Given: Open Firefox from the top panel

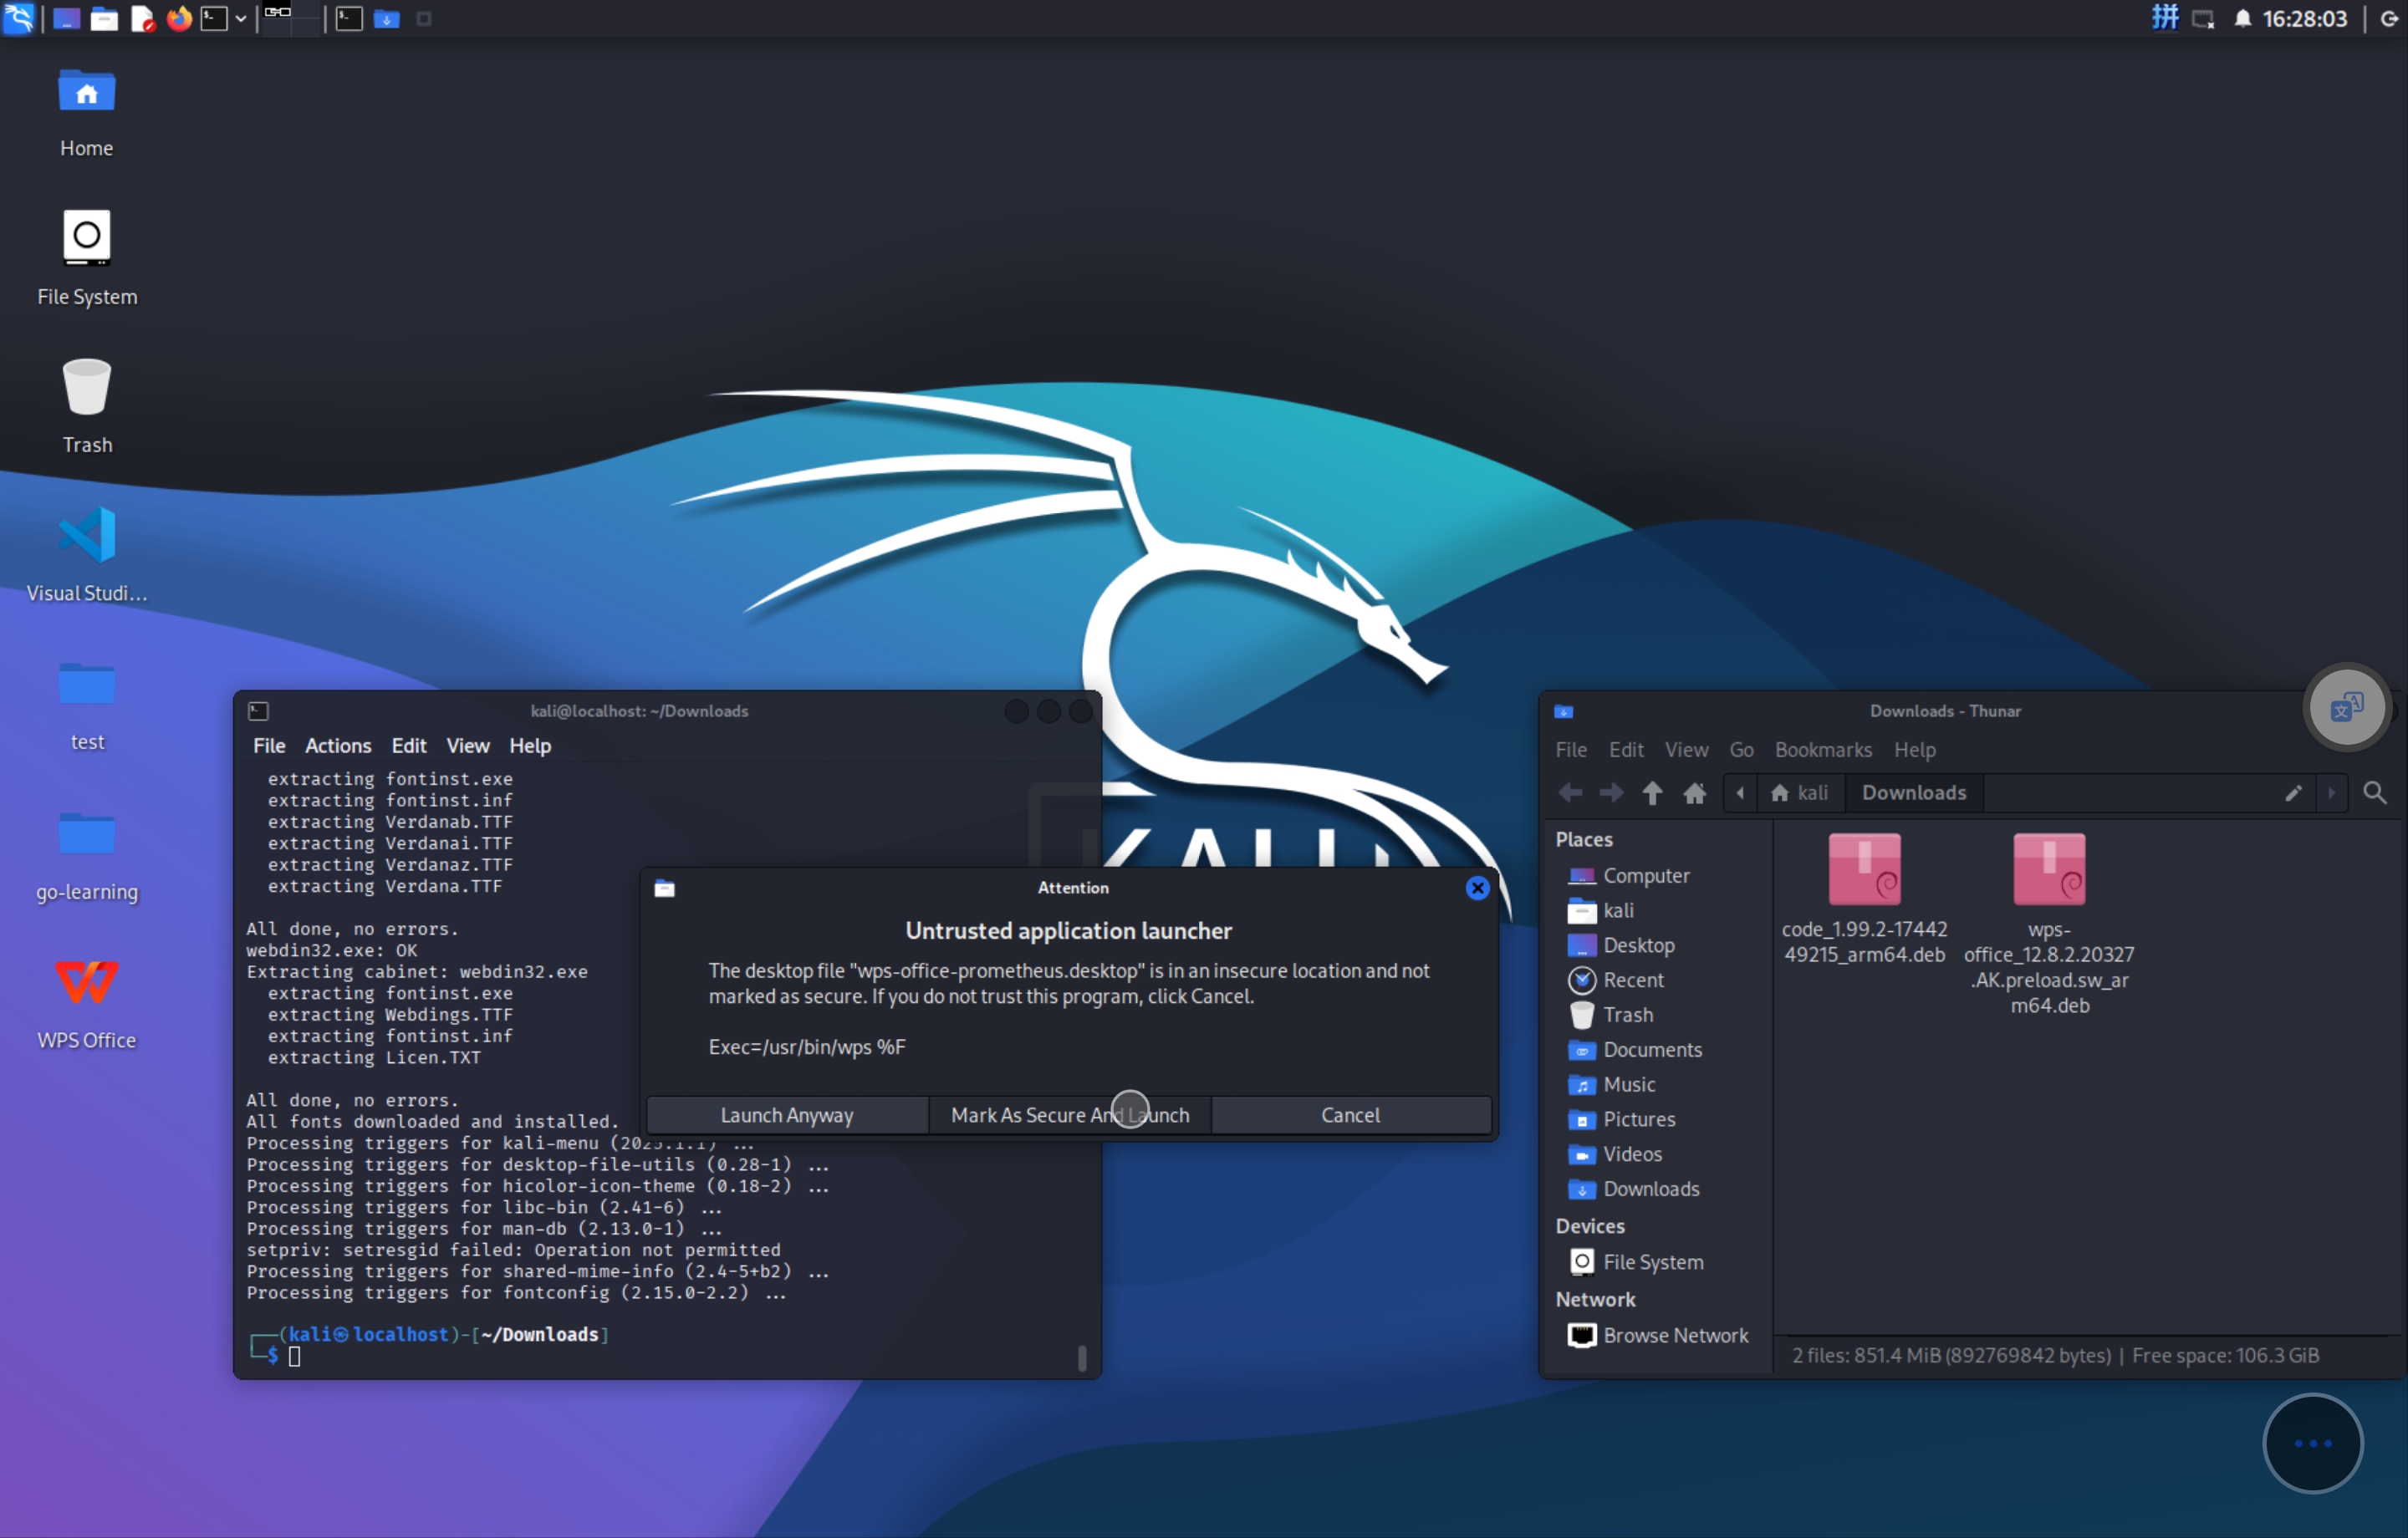Looking at the screenshot, I should tap(179, 19).
